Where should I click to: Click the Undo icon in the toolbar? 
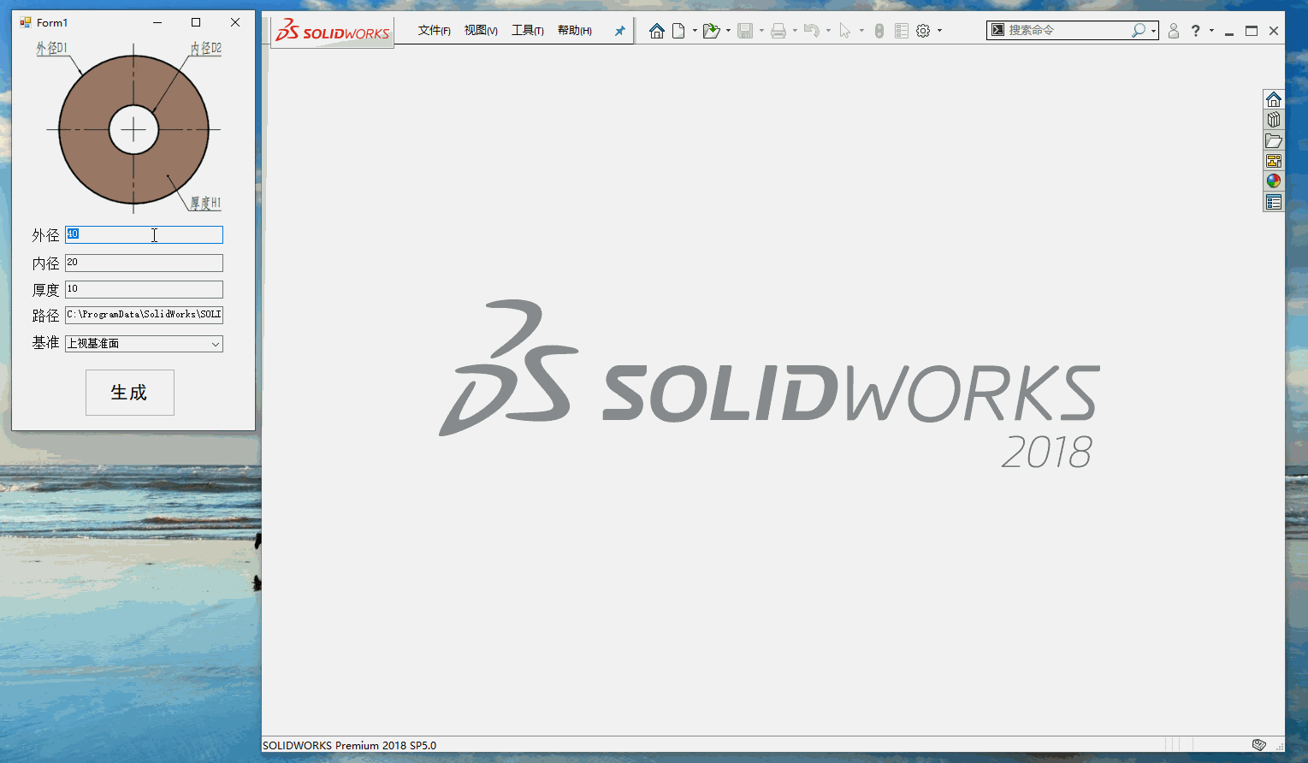[811, 30]
